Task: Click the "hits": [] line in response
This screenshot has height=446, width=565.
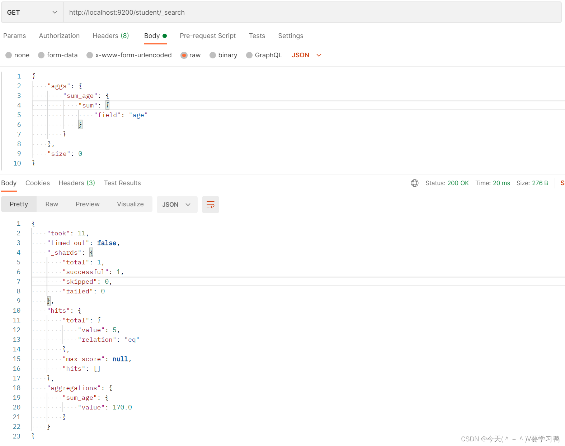Action: [x=81, y=369]
